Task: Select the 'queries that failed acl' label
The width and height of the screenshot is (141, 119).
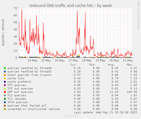Action: pyautogui.click(x=27, y=106)
